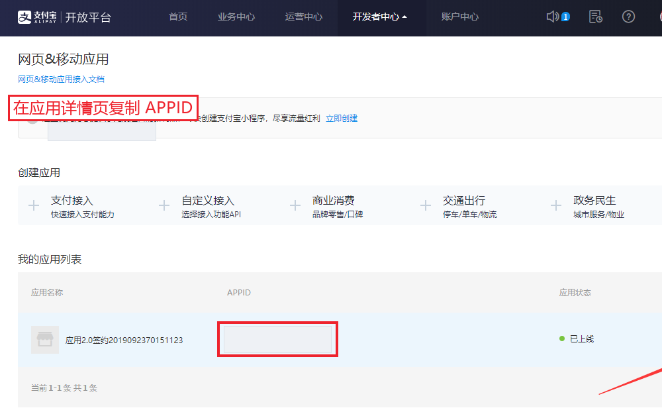662x414 pixels.
Task: Click the Alipay open platform logo
Action: pos(64,17)
